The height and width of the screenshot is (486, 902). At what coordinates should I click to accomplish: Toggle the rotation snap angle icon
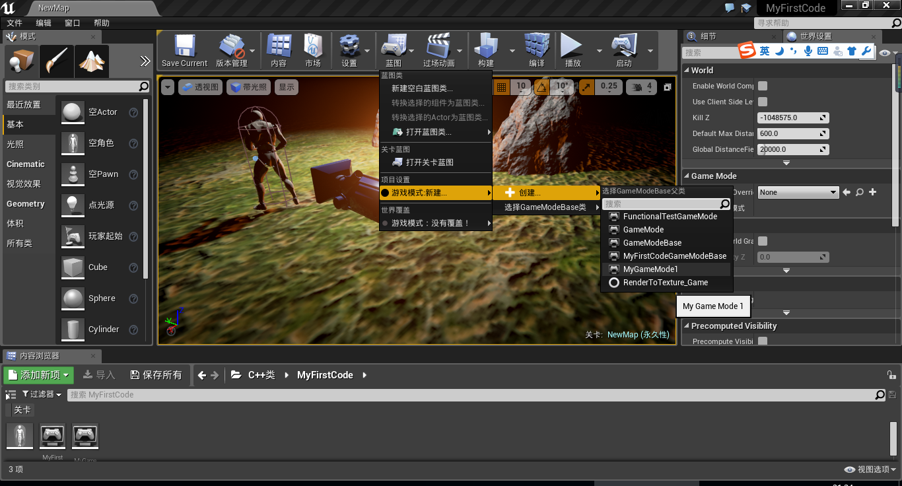(541, 87)
